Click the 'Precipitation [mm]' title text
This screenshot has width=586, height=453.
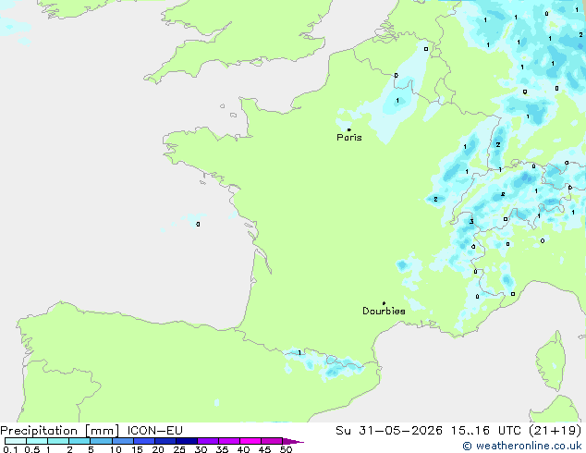[x=60, y=431]
